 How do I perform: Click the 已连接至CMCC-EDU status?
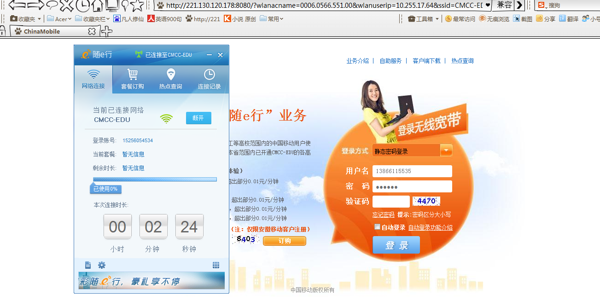163,55
